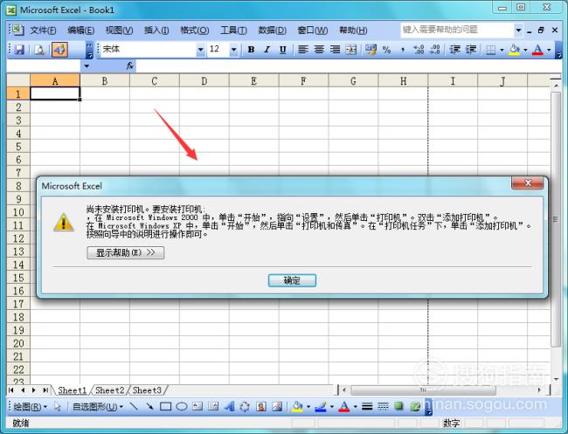568x434 pixels.
Task: Select the Arrow drawing tool
Action: [149, 407]
